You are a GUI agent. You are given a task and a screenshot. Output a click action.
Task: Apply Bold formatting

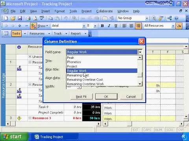102,26
